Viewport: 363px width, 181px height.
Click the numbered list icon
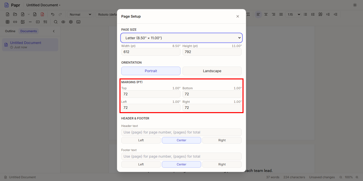click(313, 14)
